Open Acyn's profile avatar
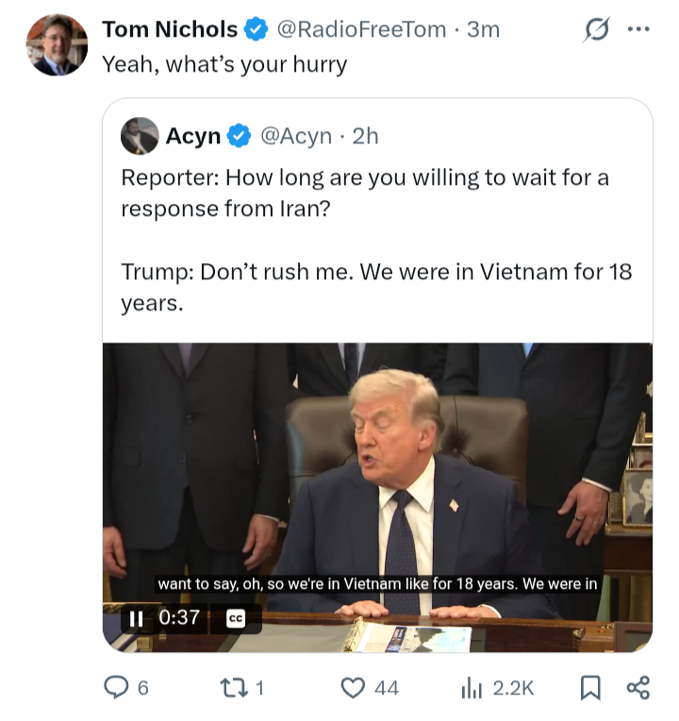Screen dimensions: 679x721 (x=140, y=136)
